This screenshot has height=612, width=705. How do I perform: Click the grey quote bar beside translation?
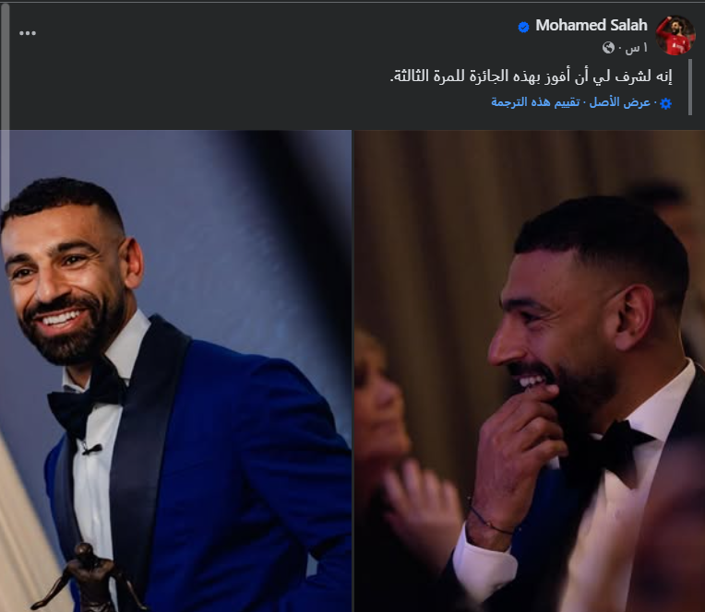pos(690,88)
